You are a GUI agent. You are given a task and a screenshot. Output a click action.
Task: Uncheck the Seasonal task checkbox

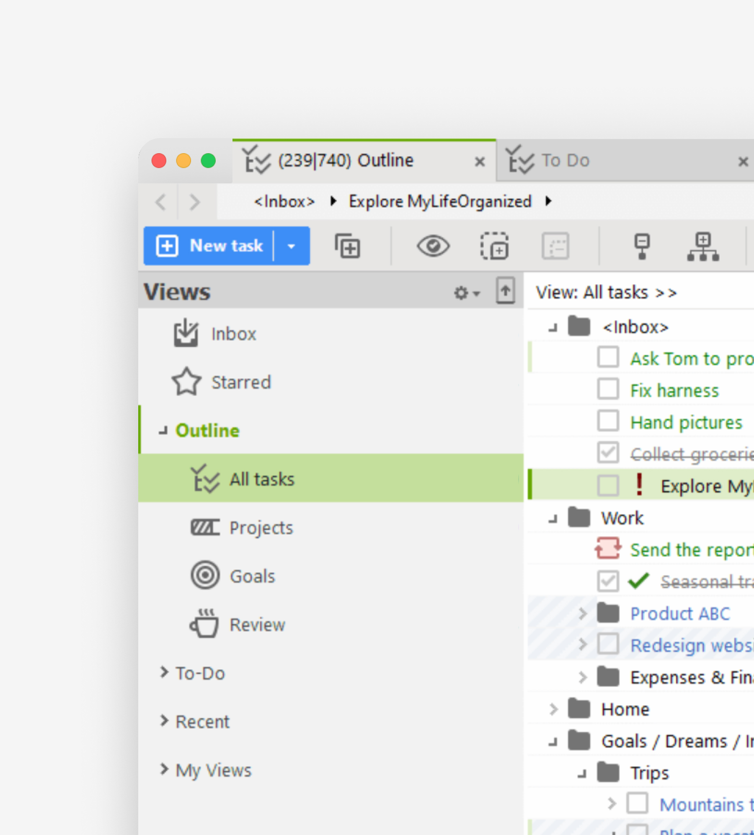pos(608,581)
